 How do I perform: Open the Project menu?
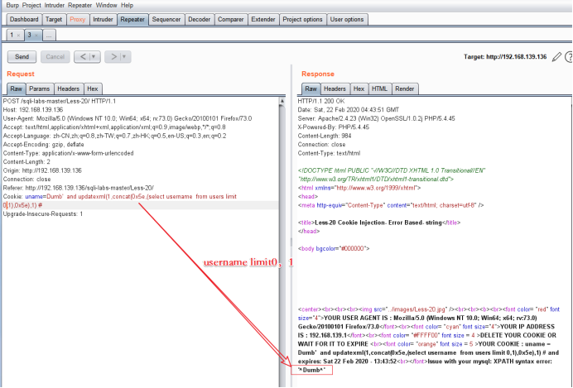click(31, 5)
